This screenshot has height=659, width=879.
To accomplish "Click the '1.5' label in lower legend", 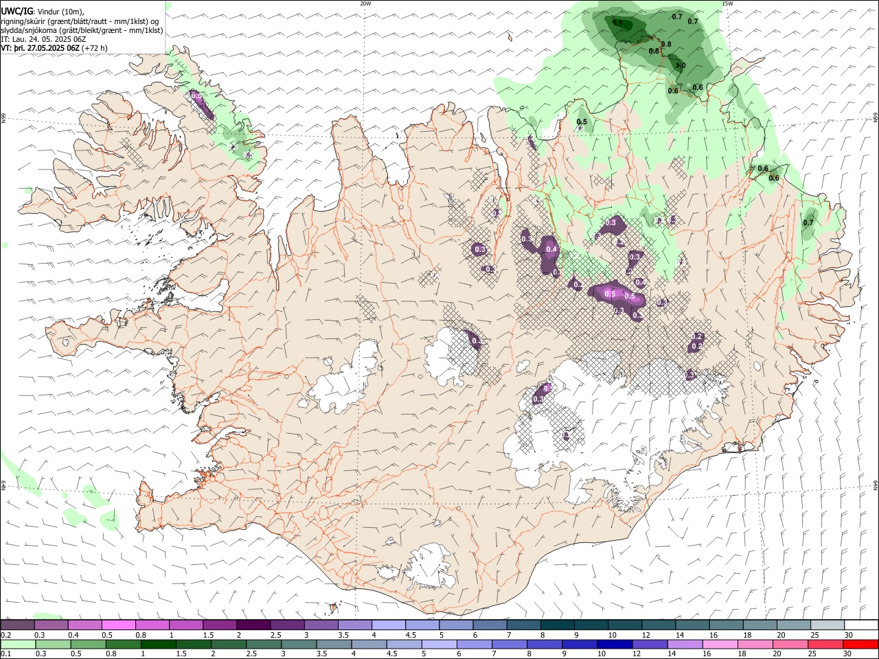I will (181, 654).
